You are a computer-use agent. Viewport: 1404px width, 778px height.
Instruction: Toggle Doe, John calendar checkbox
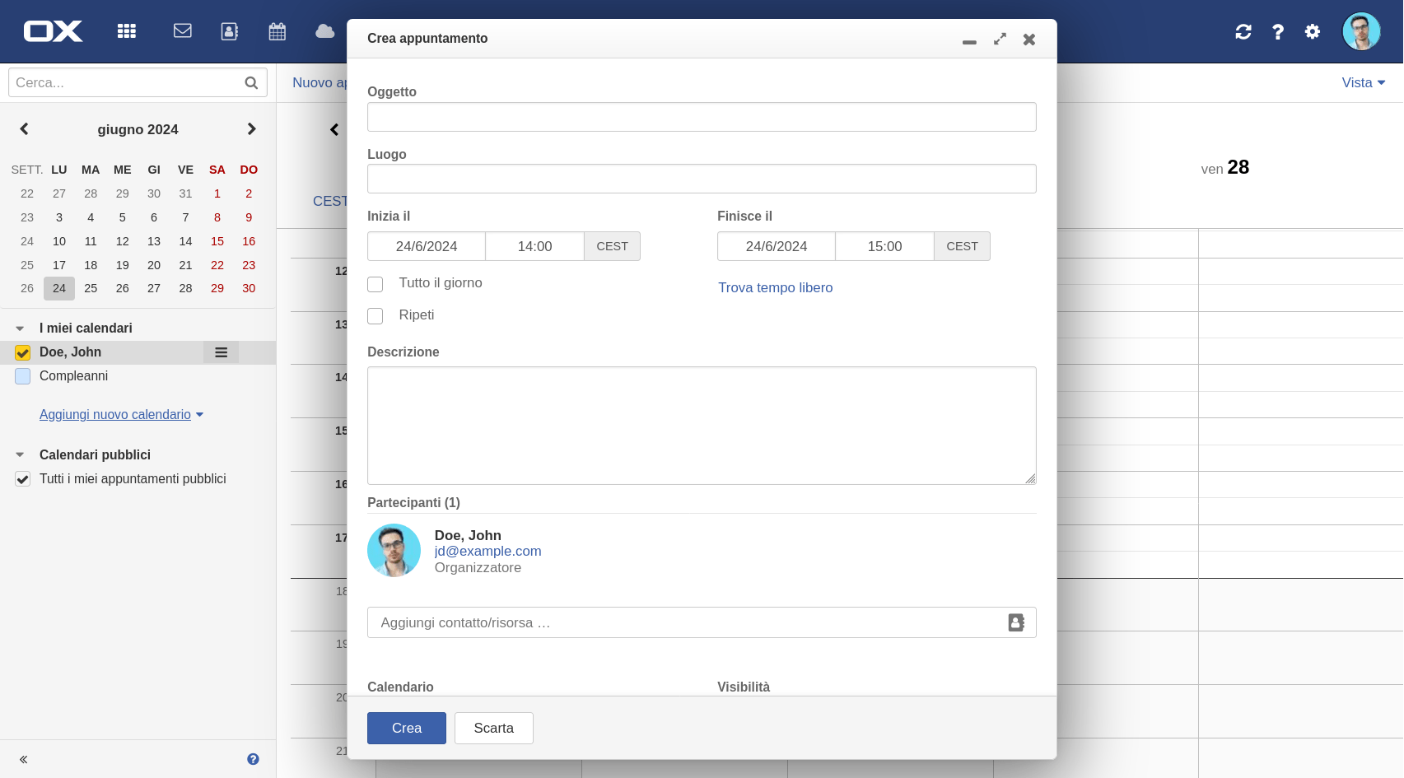pos(23,352)
